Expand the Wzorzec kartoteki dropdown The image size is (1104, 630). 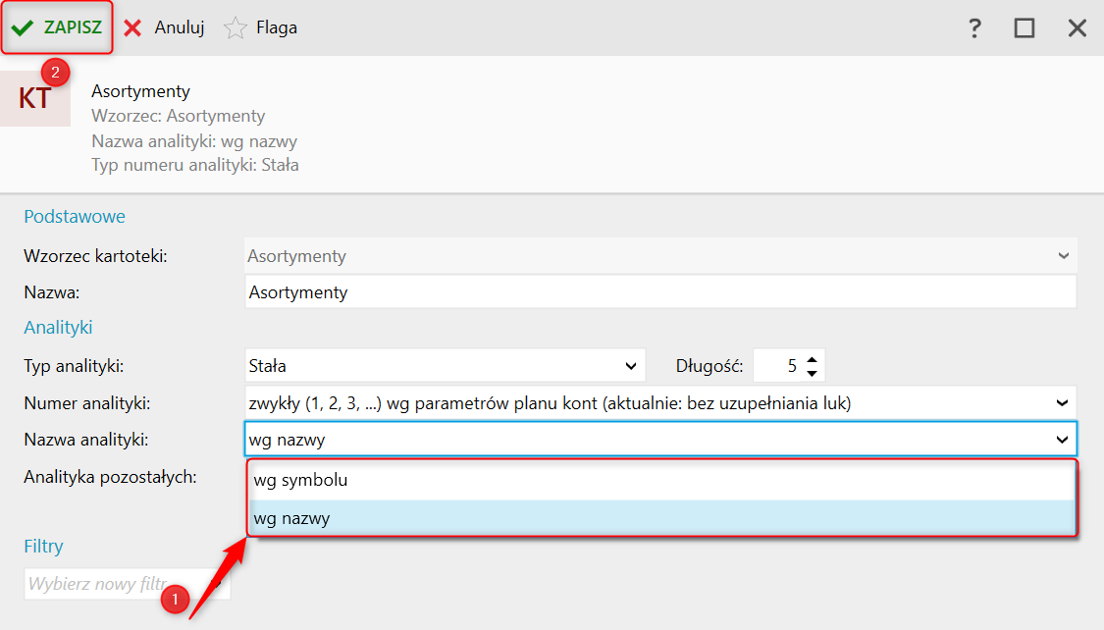coord(1063,256)
